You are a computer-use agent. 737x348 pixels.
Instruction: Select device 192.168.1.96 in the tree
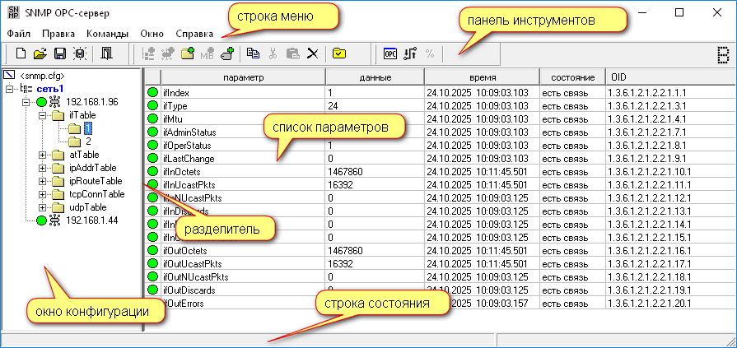pyautogui.click(x=92, y=102)
